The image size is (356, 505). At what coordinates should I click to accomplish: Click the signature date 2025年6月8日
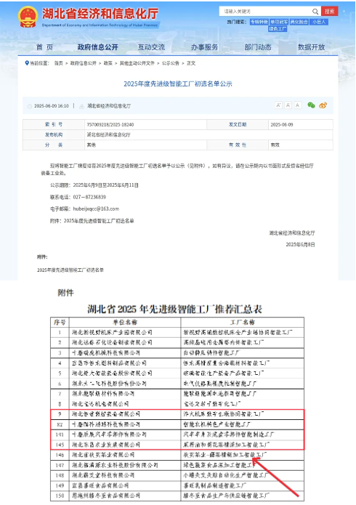click(300, 245)
